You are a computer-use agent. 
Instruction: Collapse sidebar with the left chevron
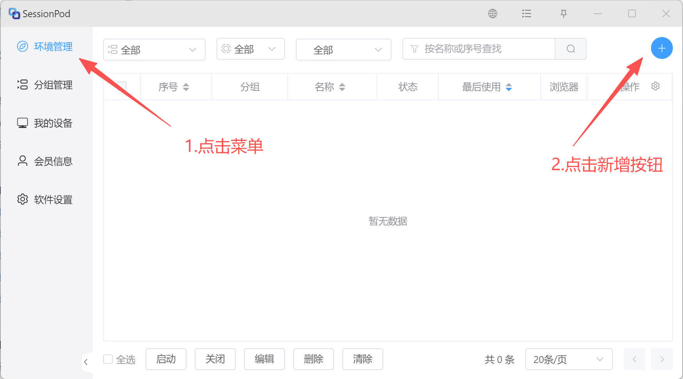coord(86,362)
